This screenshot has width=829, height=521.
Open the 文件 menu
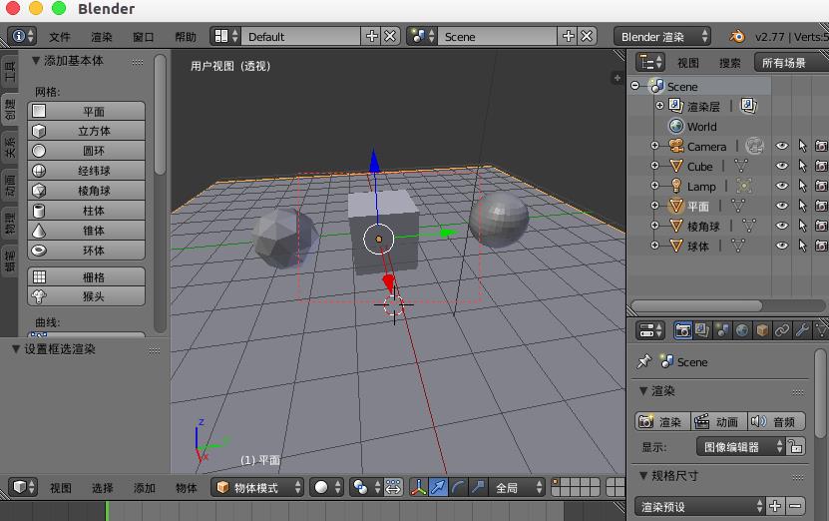[x=60, y=37]
